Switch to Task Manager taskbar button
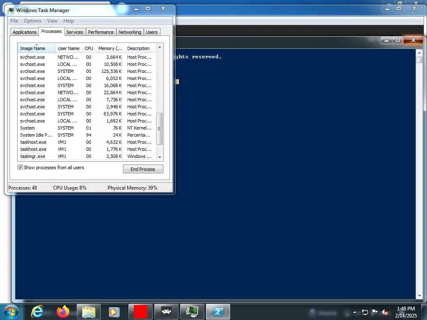This screenshot has width=427, height=320. tap(192, 312)
